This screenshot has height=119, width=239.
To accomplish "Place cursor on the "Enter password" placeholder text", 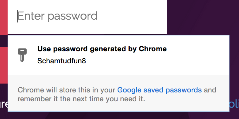I will [x=57, y=16].
